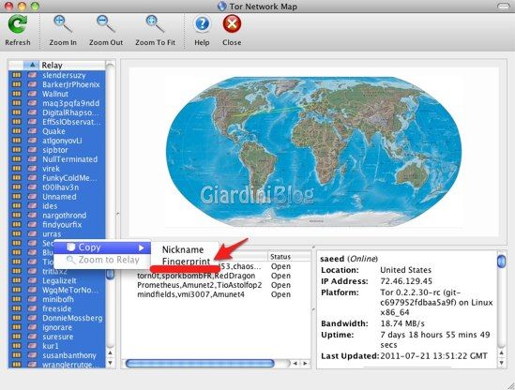Click the flag icon beside Quake
The image size is (515, 390).
[x=32, y=131]
